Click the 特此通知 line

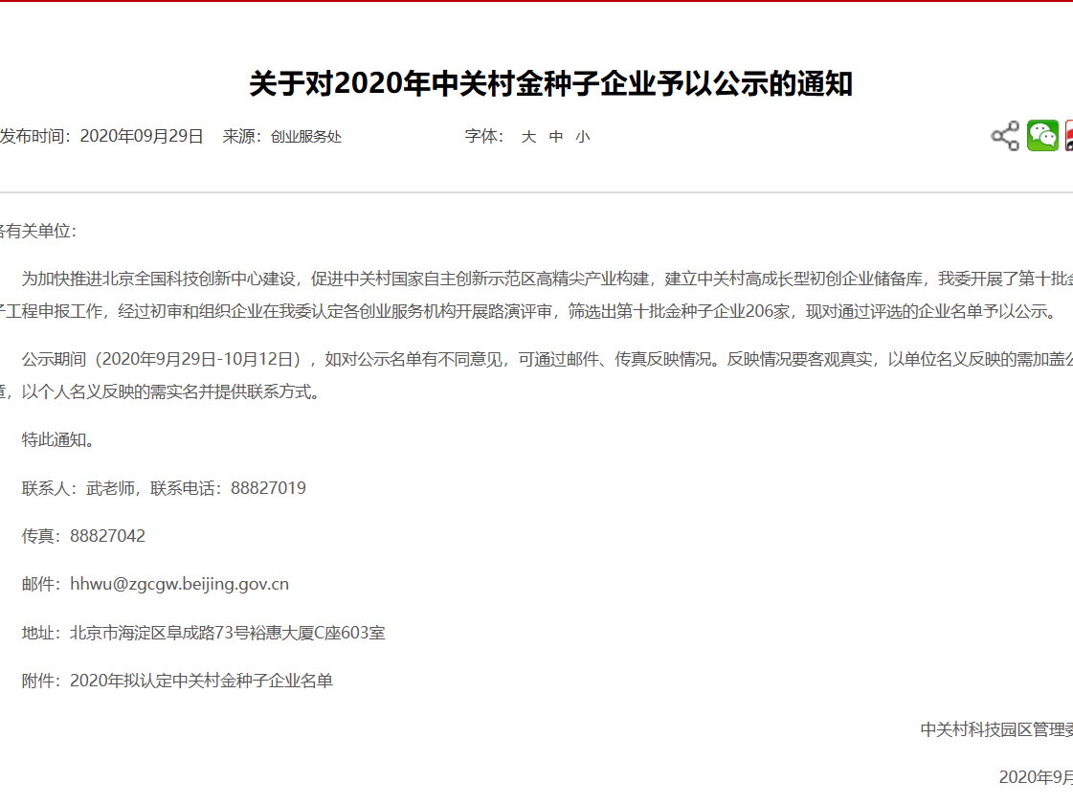57,439
